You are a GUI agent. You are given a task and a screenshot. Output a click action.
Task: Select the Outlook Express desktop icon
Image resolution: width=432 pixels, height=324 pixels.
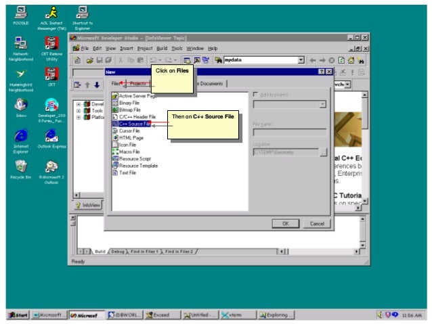point(51,139)
